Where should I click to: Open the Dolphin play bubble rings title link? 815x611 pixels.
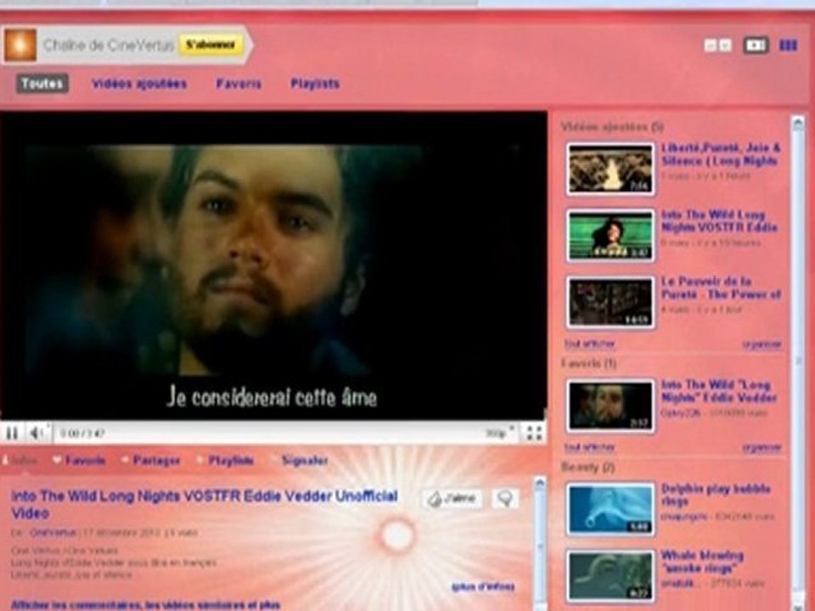717,495
